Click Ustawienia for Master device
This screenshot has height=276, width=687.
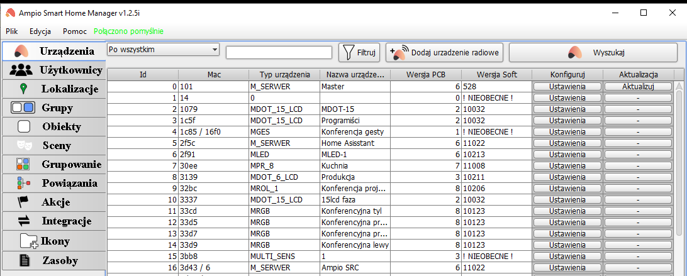pos(567,87)
